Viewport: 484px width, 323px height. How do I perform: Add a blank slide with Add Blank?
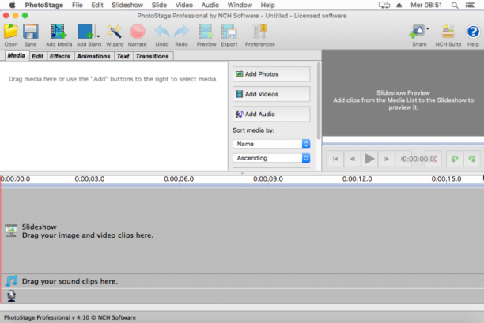click(86, 35)
